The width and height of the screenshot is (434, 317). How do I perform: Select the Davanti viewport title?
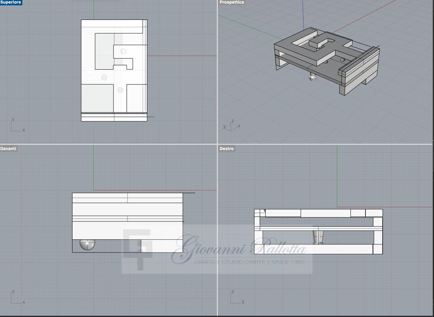pos(8,148)
